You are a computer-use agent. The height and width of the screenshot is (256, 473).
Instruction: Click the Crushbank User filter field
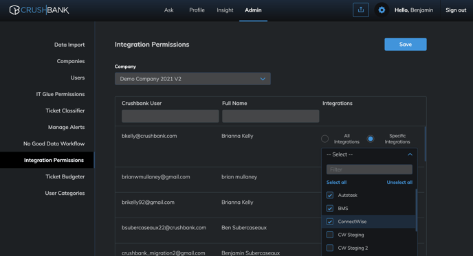pyautogui.click(x=170, y=116)
